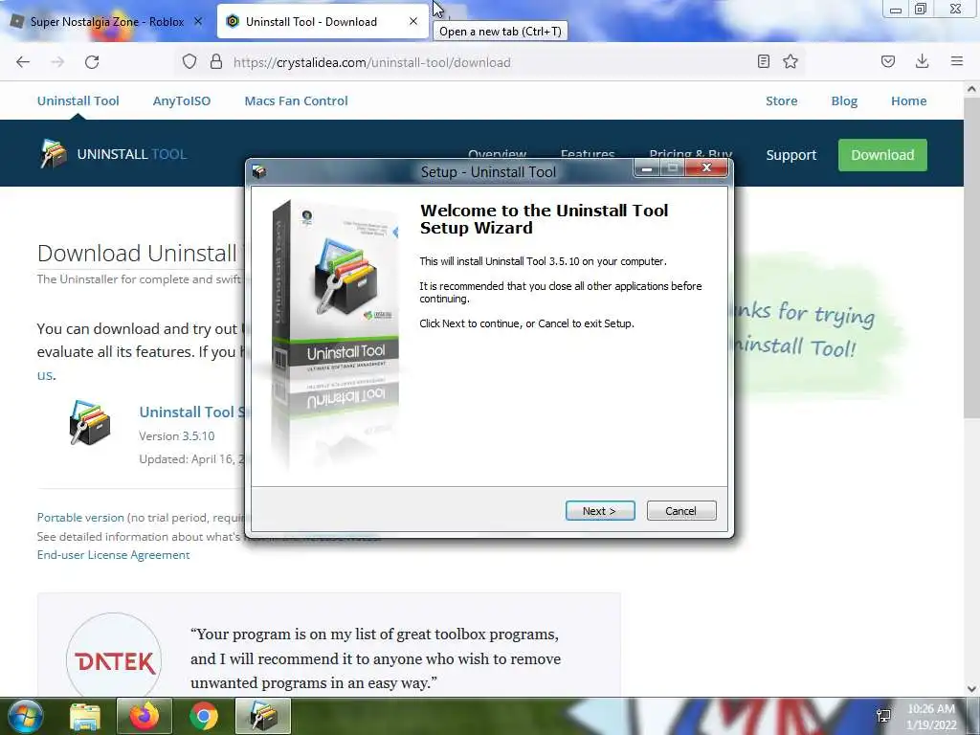Click the Uninstall Tool setup taskbar icon
The height and width of the screenshot is (735, 980).
[263, 716]
